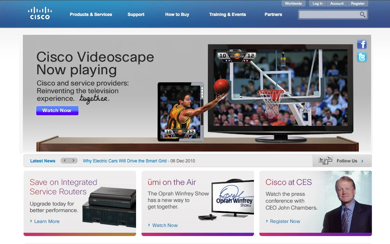The height and width of the screenshot is (244, 390).
Task: Click the social media icons cluster near Follow Us
Action: 325,161
